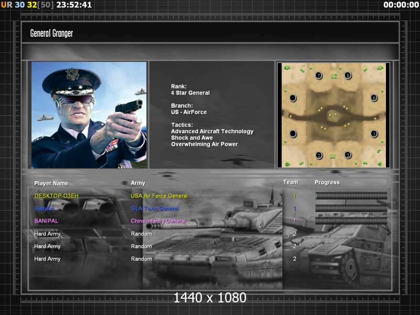
Task: Click the 'Player Name' column header
Action: click(51, 183)
